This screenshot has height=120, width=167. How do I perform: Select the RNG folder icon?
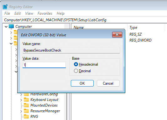(26, 117)
